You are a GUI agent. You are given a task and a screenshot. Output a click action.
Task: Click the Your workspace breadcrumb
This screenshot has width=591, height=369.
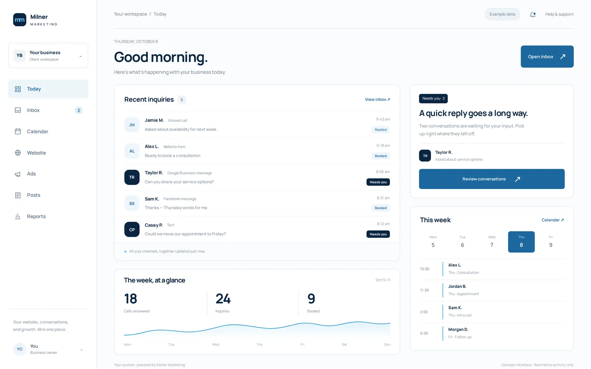tap(131, 14)
